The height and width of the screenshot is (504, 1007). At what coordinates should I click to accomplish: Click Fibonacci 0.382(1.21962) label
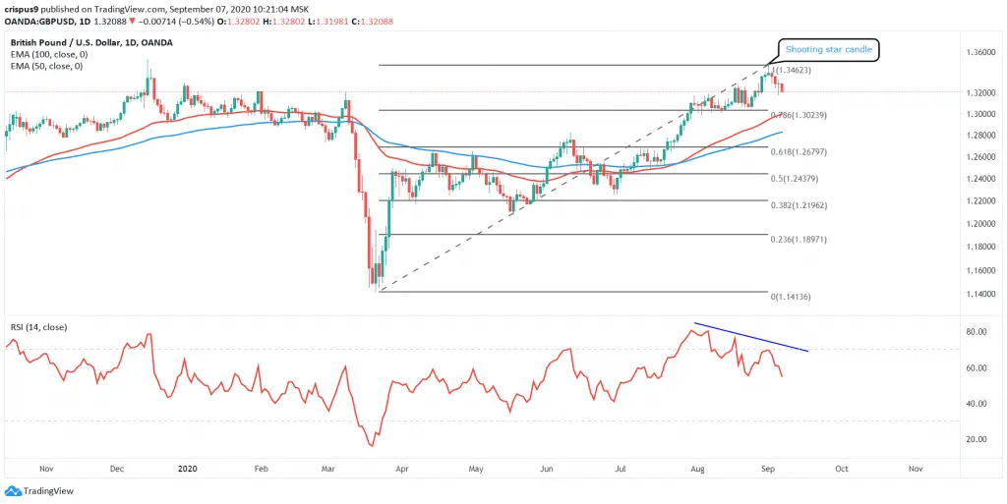point(799,205)
